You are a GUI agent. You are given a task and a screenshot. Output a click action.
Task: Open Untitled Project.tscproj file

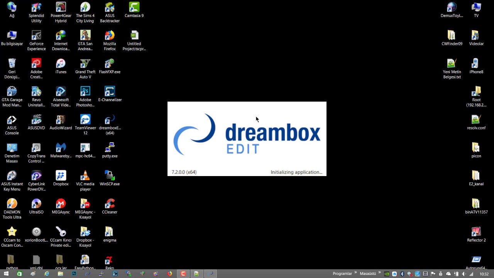[134, 41]
